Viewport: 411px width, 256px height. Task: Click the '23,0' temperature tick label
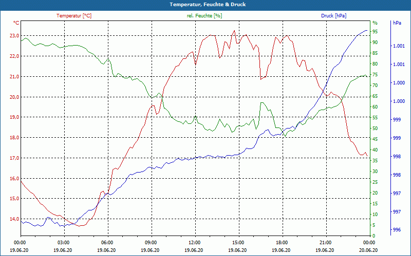click(14, 36)
